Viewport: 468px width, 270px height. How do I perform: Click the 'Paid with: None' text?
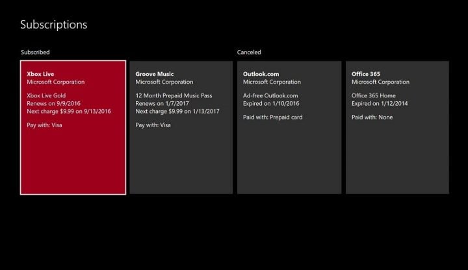(x=372, y=117)
